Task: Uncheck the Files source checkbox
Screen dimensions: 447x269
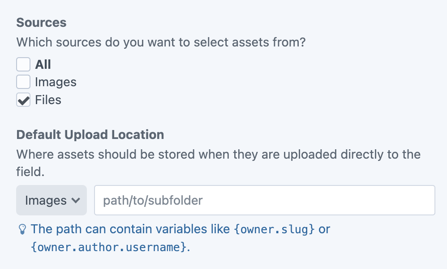Action: pos(23,100)
